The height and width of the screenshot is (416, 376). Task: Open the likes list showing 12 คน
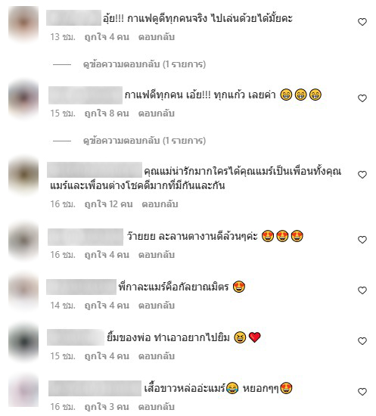(108, 204)
